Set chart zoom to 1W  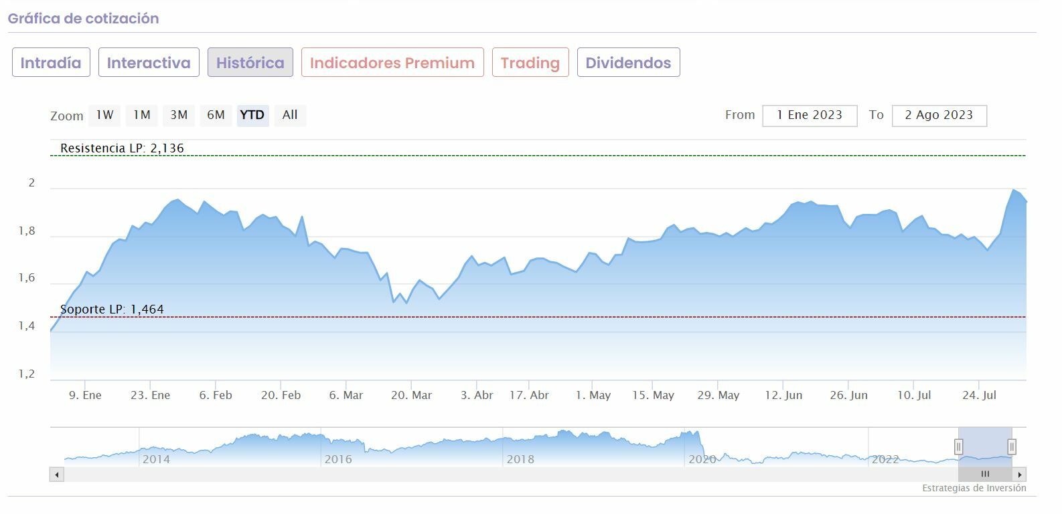click(x=104, y=115)
